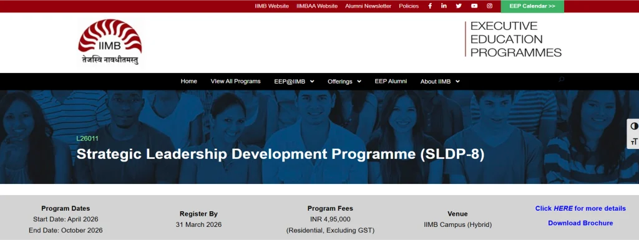This screenshot has height=240, width=639.
Task: Open the LinkedIn social icon
Action: click(444, 6)
